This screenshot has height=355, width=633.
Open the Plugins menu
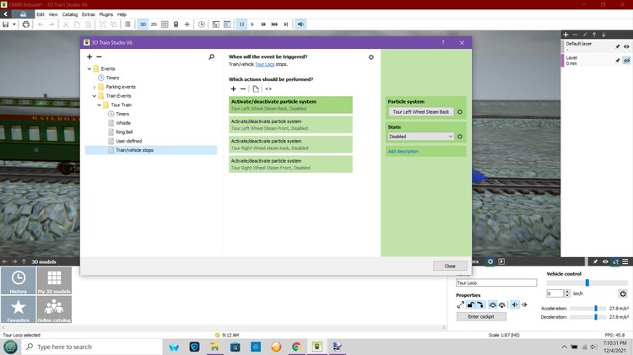pos(107,14)
